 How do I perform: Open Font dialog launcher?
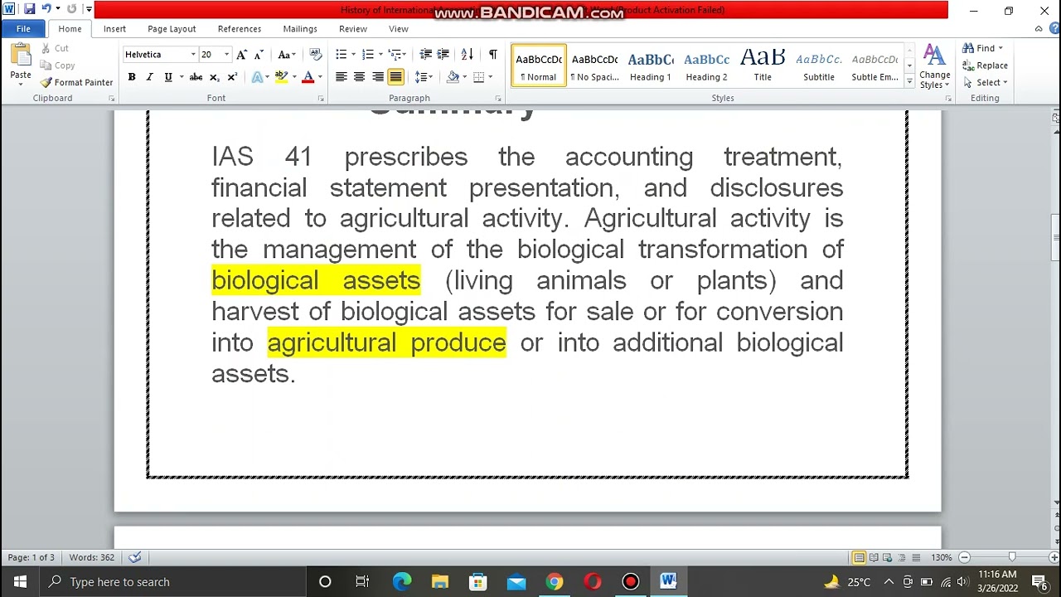321,99
